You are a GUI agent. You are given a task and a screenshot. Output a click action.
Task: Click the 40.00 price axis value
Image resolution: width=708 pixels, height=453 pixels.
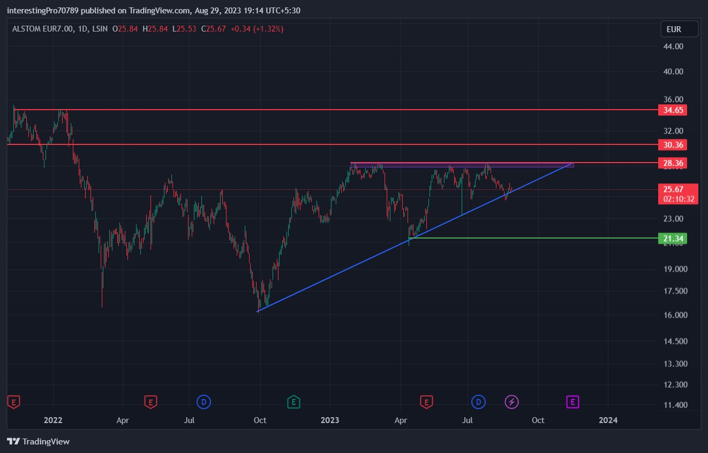pos(673,72)
